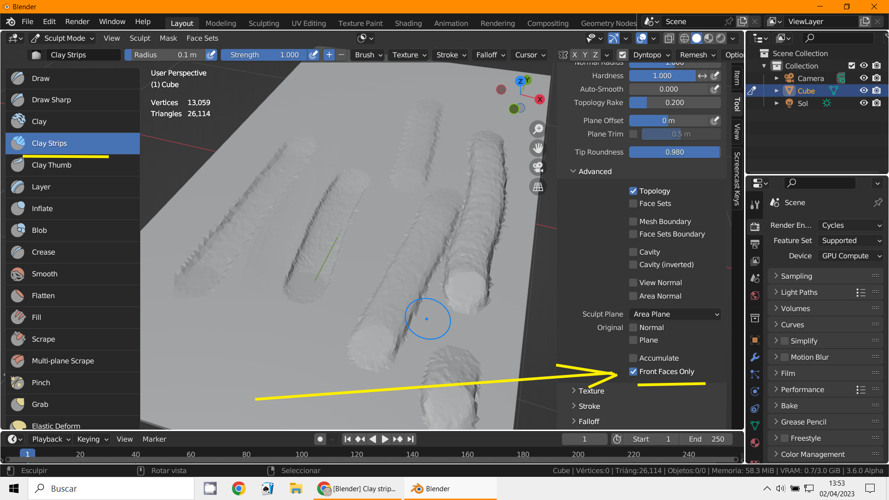The width and height of the screenshot is (889, 500).
Task: Adjust the Tip Roundness slider
Action: [x=674, y=152]
